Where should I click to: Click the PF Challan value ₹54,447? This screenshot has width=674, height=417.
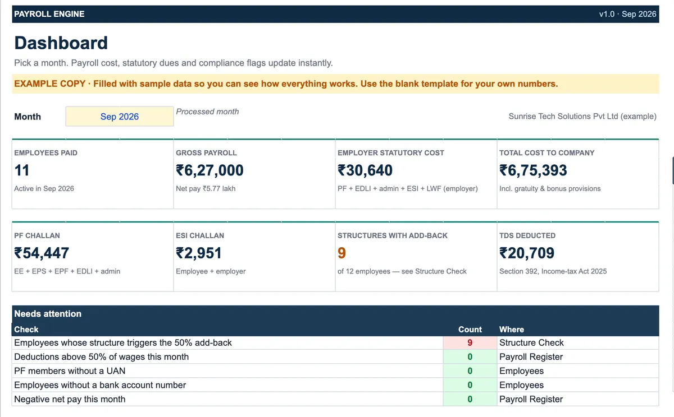pos(42,253)
